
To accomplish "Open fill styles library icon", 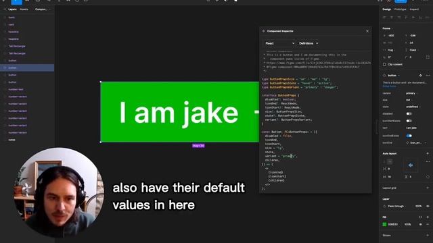I will (420, 217).
